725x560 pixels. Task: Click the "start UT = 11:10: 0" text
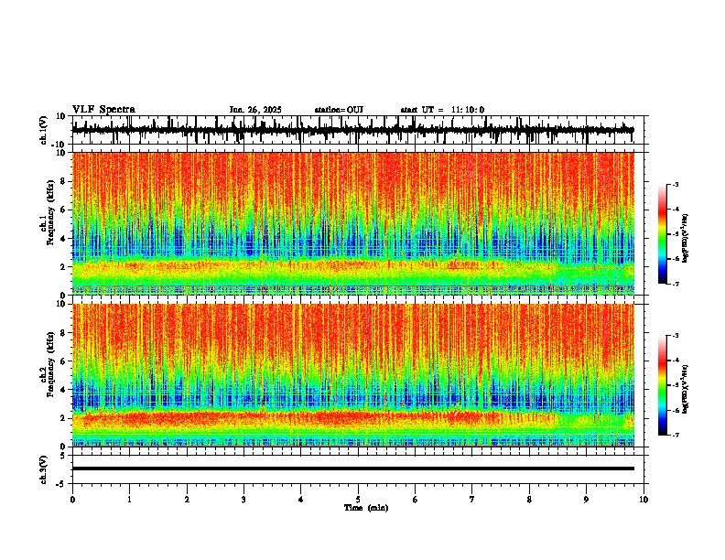[442, 110]
